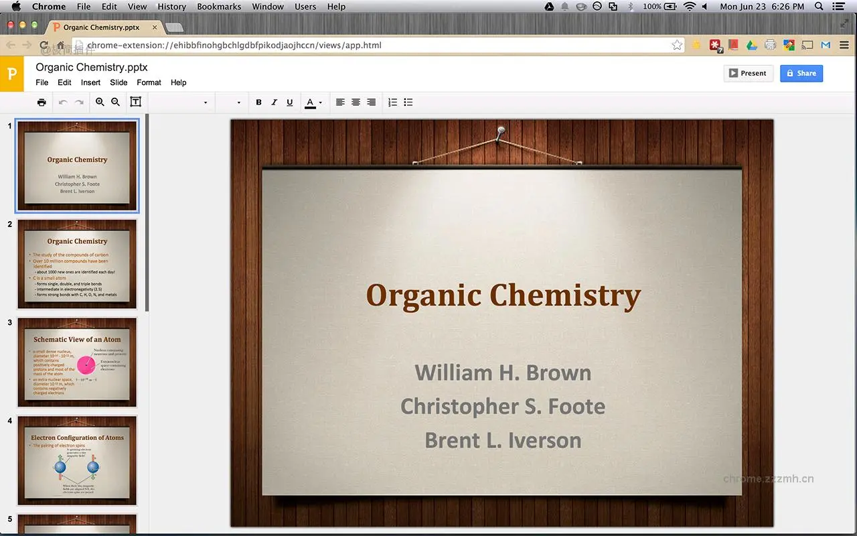Zoom out using the magnifier minus icon
The width and height of the screenshot is (857, 536).
pos(116,102)
